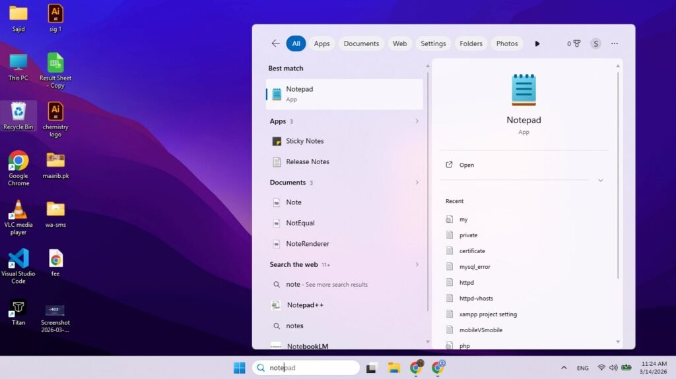Select the Recycle Bin desktop icon

tap(18, 116)
